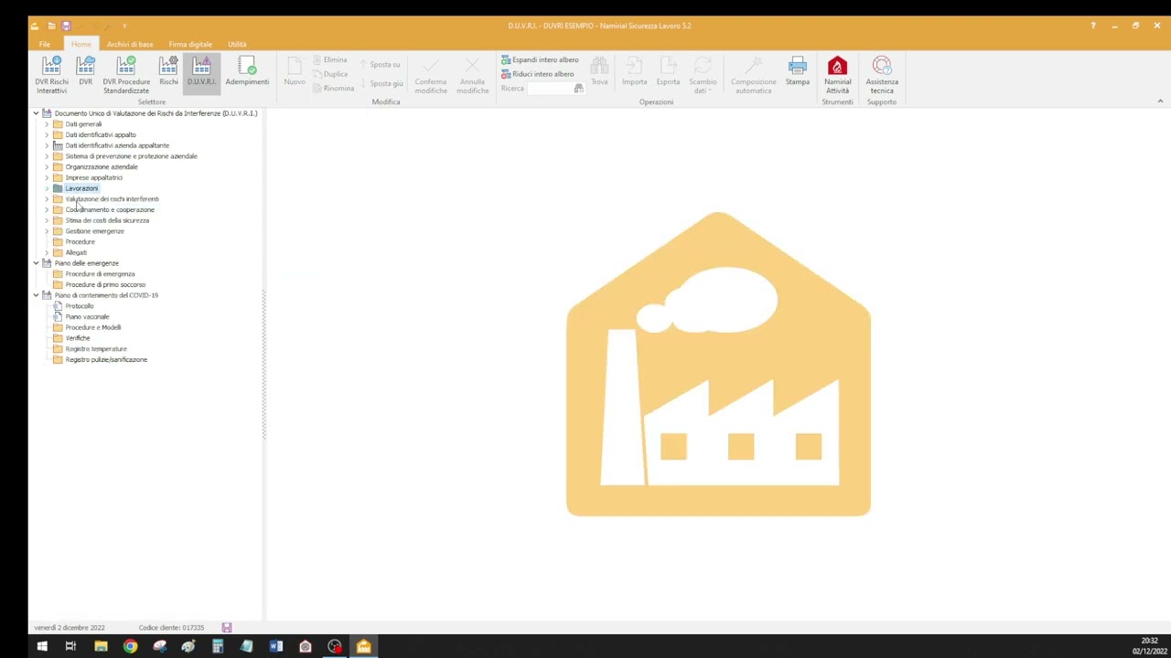Collapse Piano di contenimento del COVID-19

pyautogui.click(x=36, y=295)
